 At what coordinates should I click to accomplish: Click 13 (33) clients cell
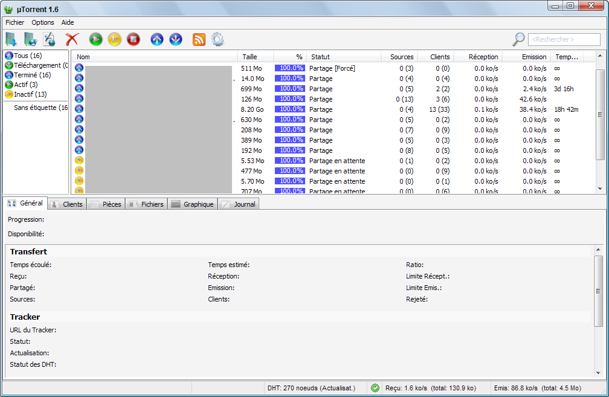pyautogui.click(x=439, y=109)
